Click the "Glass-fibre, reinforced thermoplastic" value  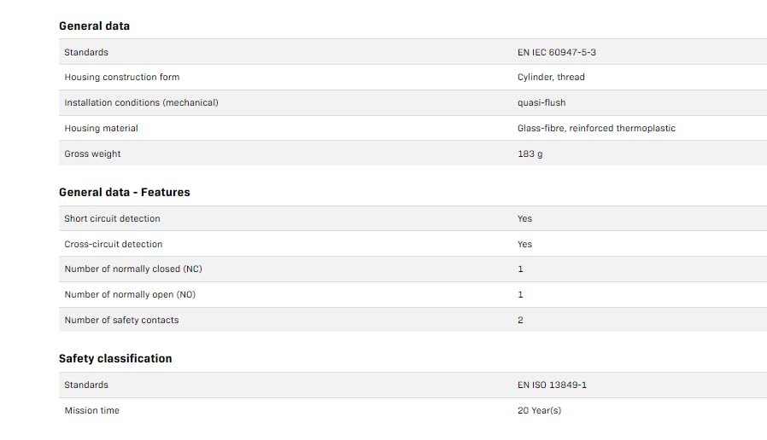coord(596,128)
